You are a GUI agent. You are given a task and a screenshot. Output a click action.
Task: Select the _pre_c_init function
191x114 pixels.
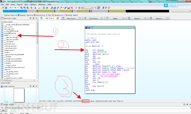(8, 27)
